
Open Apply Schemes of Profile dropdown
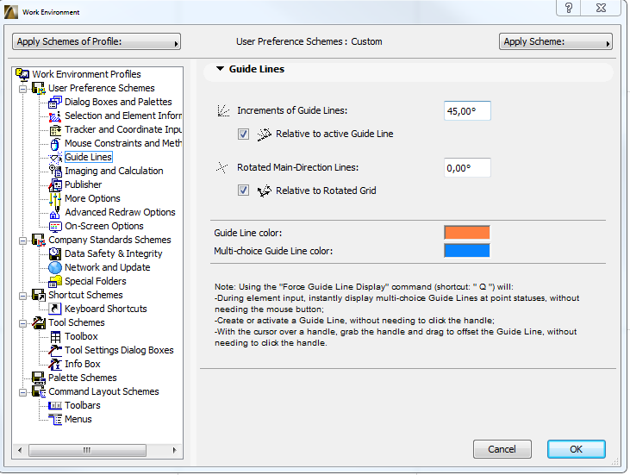pyautogui.click(x=97, y=41)
